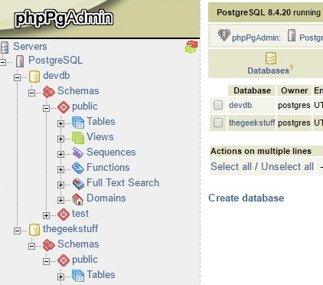This screenshot has width=323, height=285.
Task: Collapse the PostgreSQL server node
Action: pos(3,62)
